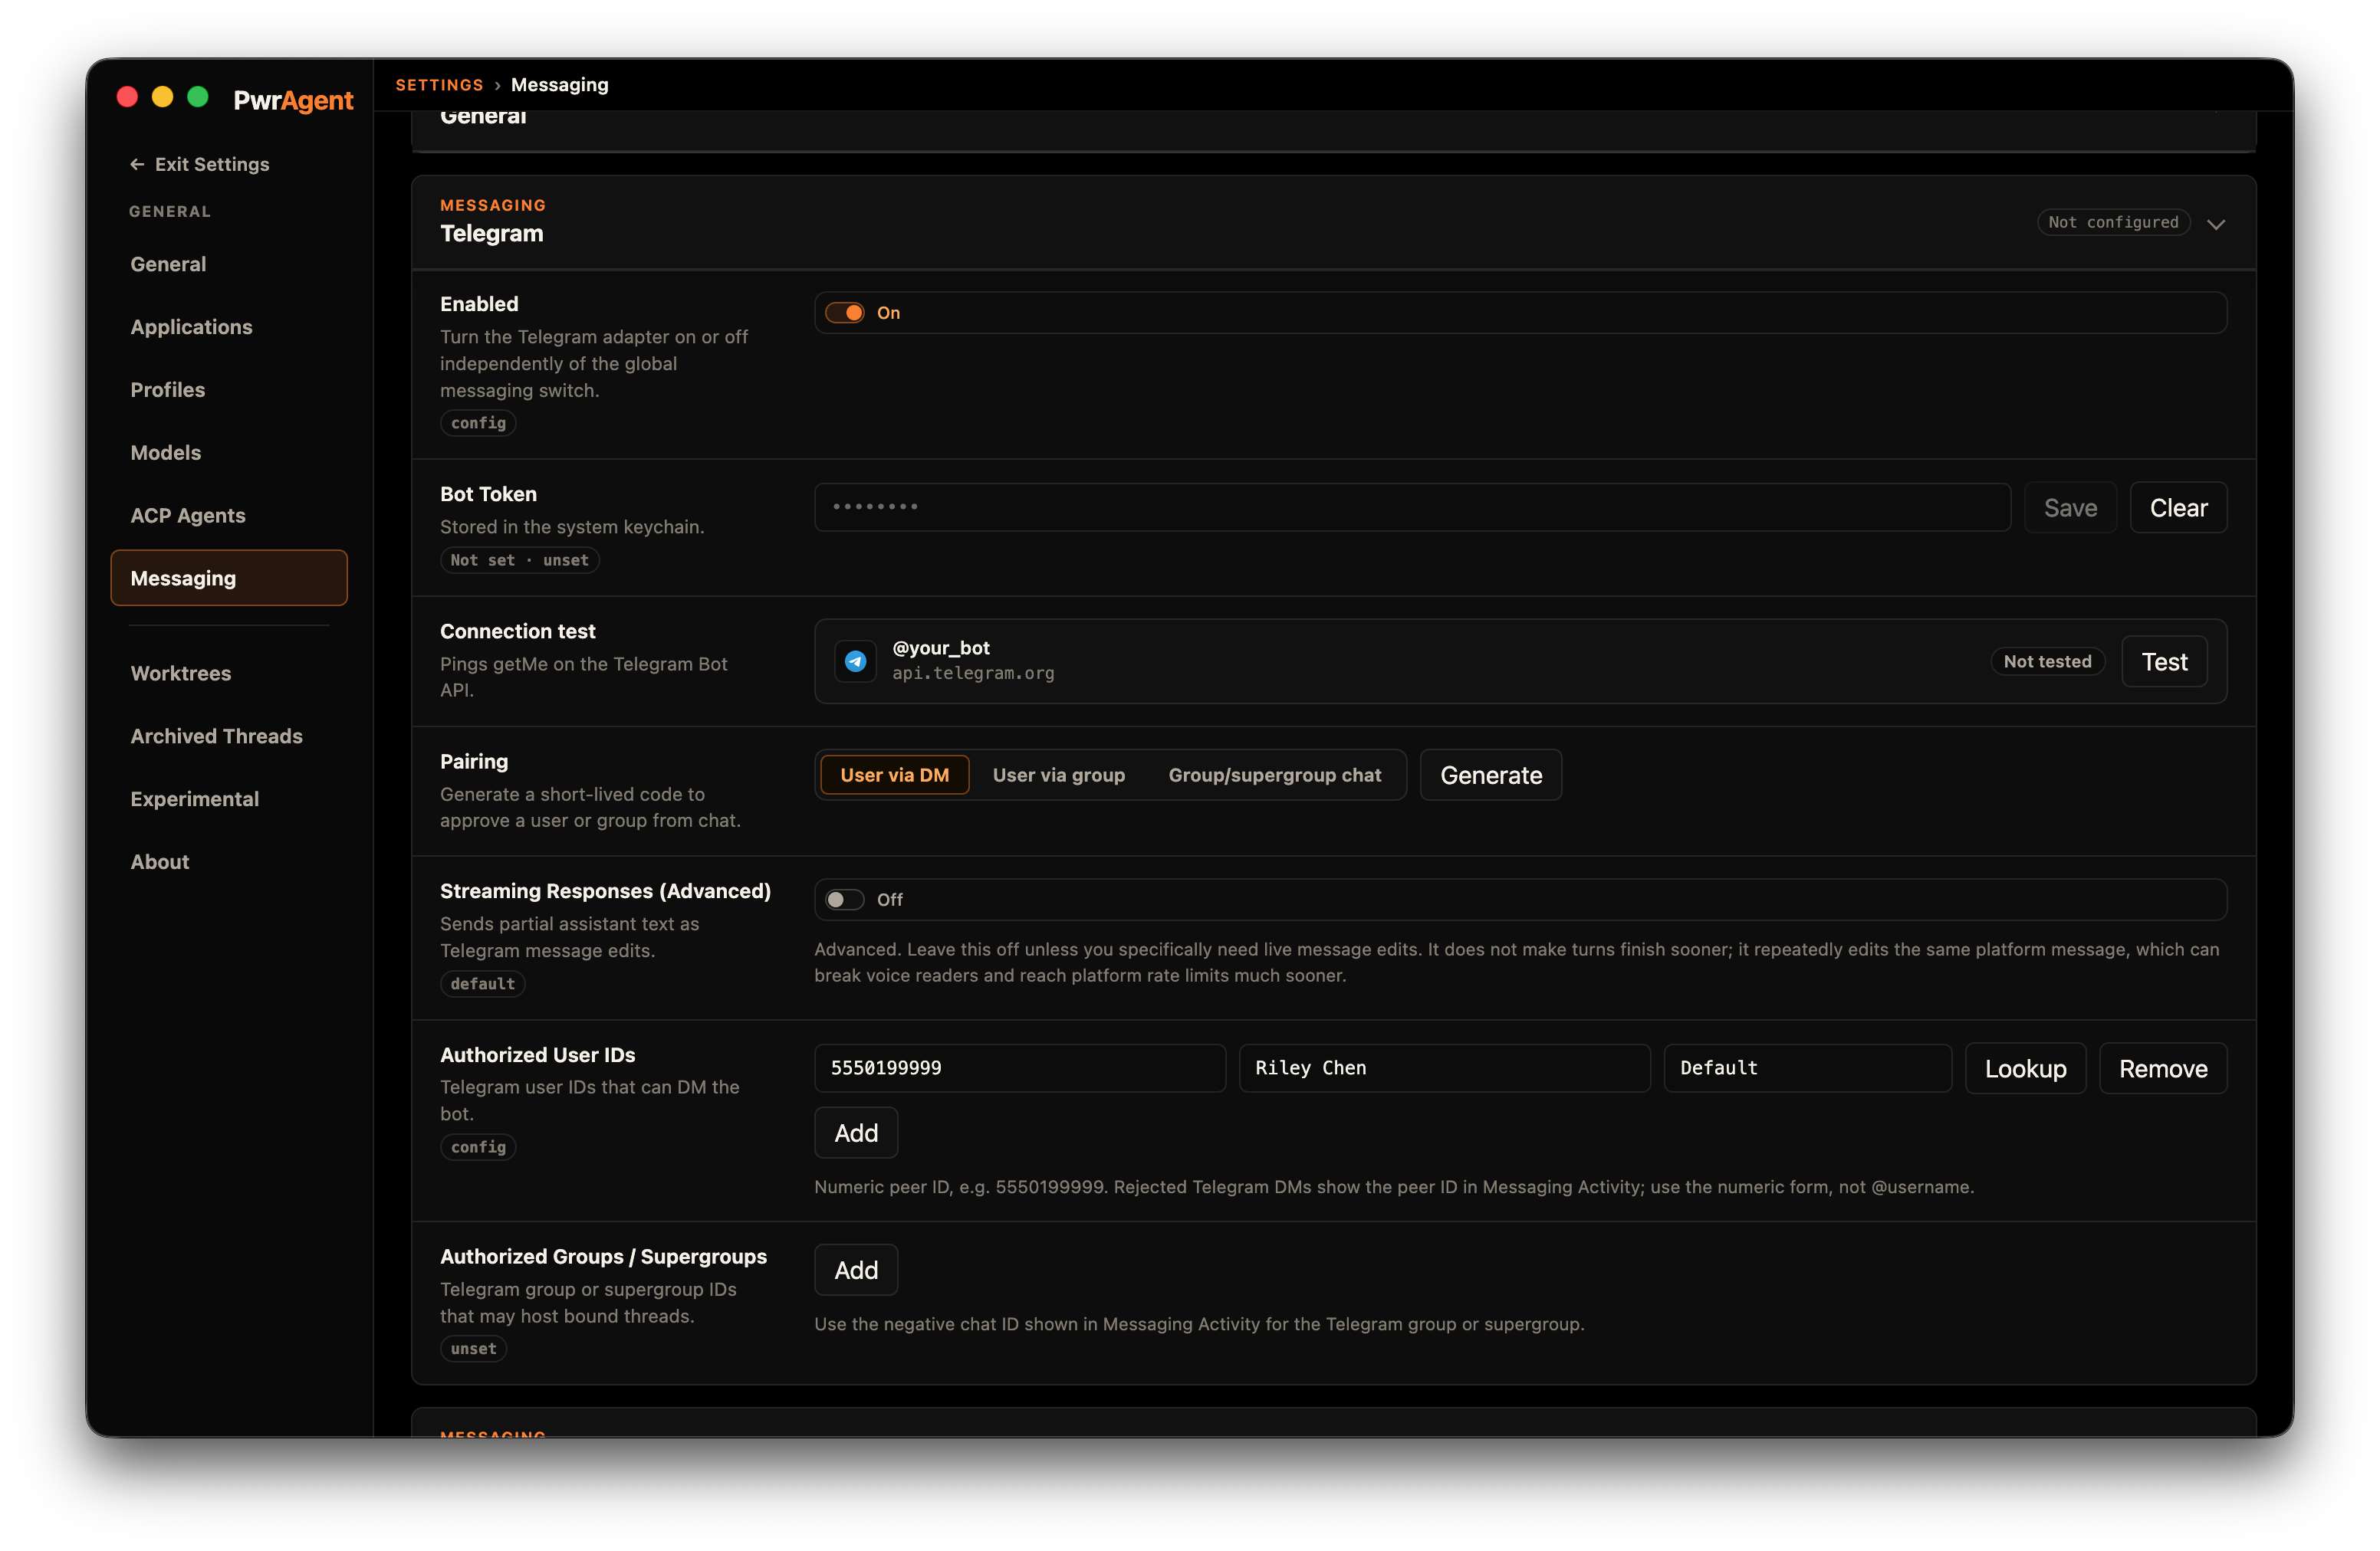Collapse the Telegram section chevron
Screen dimensions: 2380x1551
pos(2216,224)
